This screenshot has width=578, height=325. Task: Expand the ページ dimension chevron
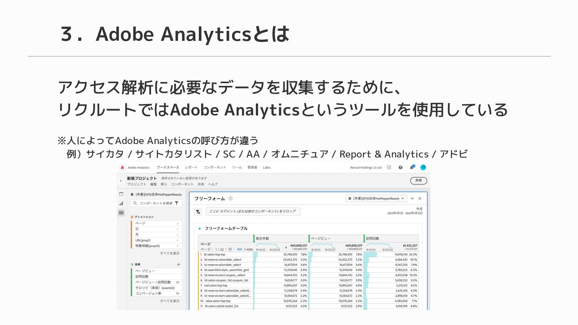(x=178, y=223)
